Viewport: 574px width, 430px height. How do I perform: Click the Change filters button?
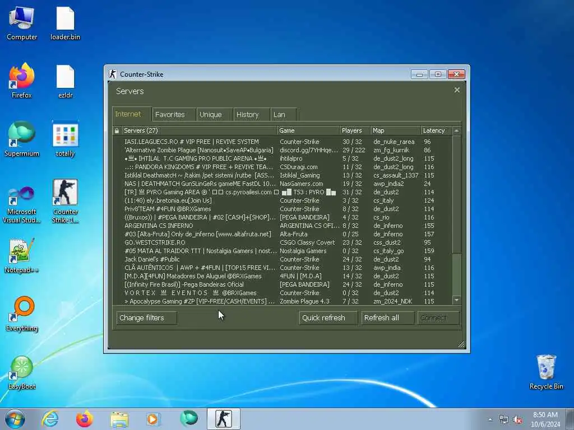point(146,318)
